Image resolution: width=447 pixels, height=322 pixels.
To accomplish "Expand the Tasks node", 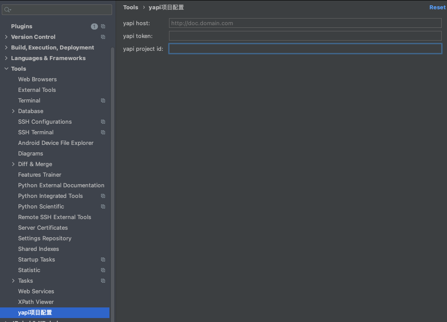I will (13, 280).
